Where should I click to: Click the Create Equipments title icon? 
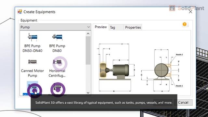tap(20, 12)
